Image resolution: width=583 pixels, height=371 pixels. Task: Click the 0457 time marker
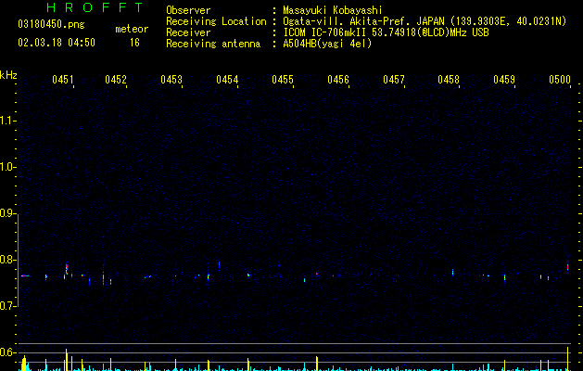[394, 80]
